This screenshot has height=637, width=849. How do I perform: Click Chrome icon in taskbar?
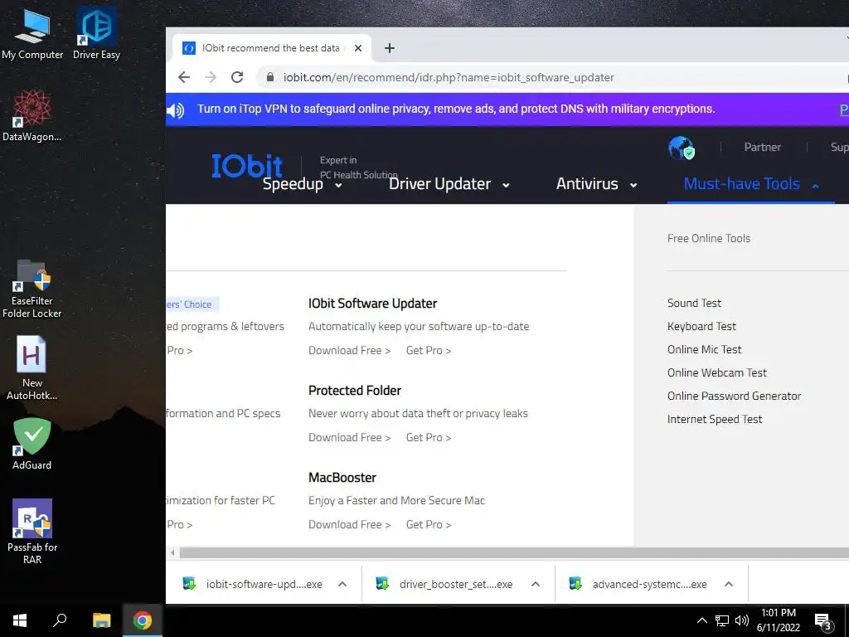[143, 620]
